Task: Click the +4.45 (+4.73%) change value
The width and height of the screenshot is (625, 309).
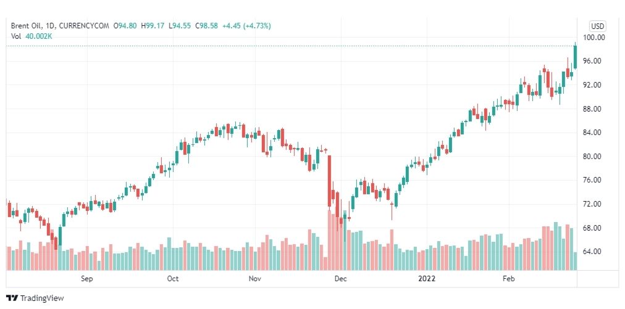Action: (246, 26)
